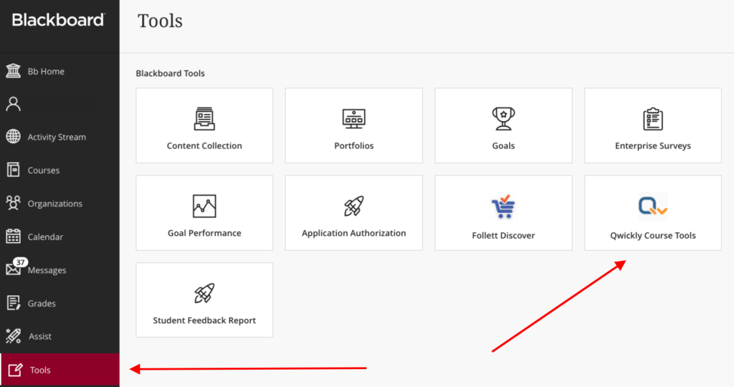Screen dimensions: 734x387
Task: Select the highlighted Tools sidebar item
Action: coord(60,370)
